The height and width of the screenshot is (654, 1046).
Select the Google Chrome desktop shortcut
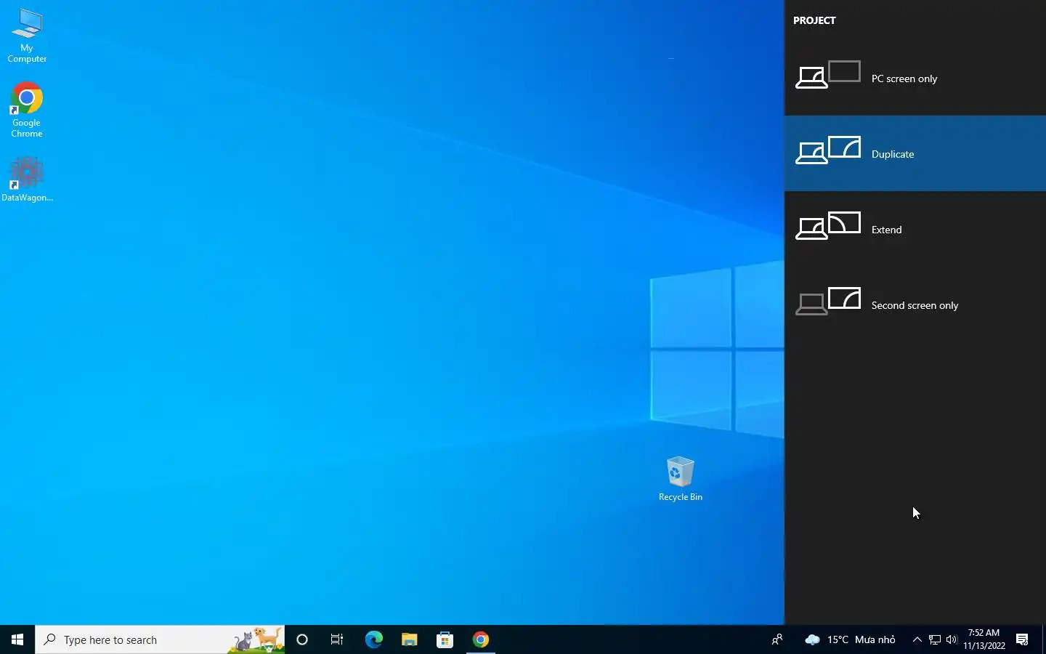27,110
